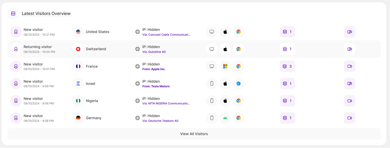The width and height of the screenshot is (390, 148).
Task: Select the Nigeria visitor row country name
Action: click(92, 101)
